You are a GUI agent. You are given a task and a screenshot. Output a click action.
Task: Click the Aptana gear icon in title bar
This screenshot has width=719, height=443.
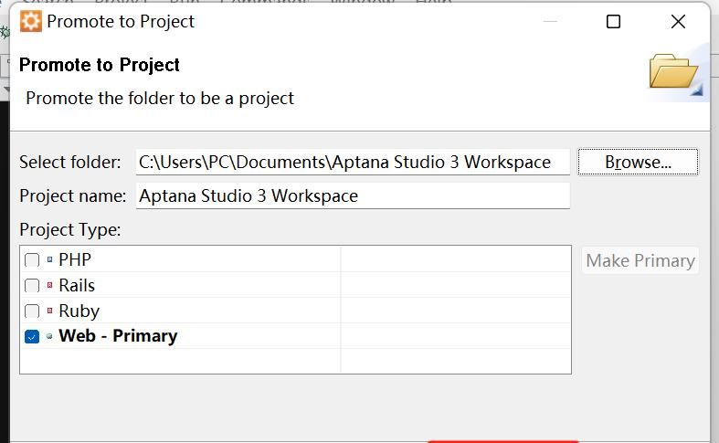click(x=31, y=21)
